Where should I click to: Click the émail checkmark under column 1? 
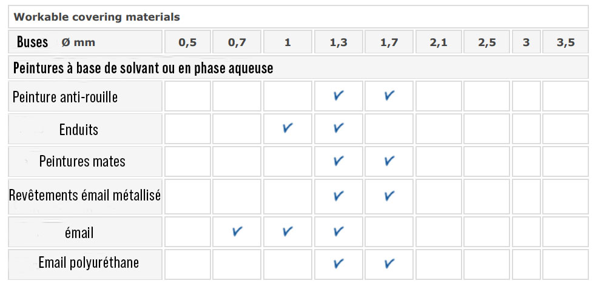tap(287, 231)
